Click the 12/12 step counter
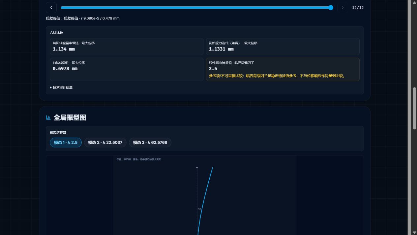This screenshot has width=417, height=235. coord(358,8)
